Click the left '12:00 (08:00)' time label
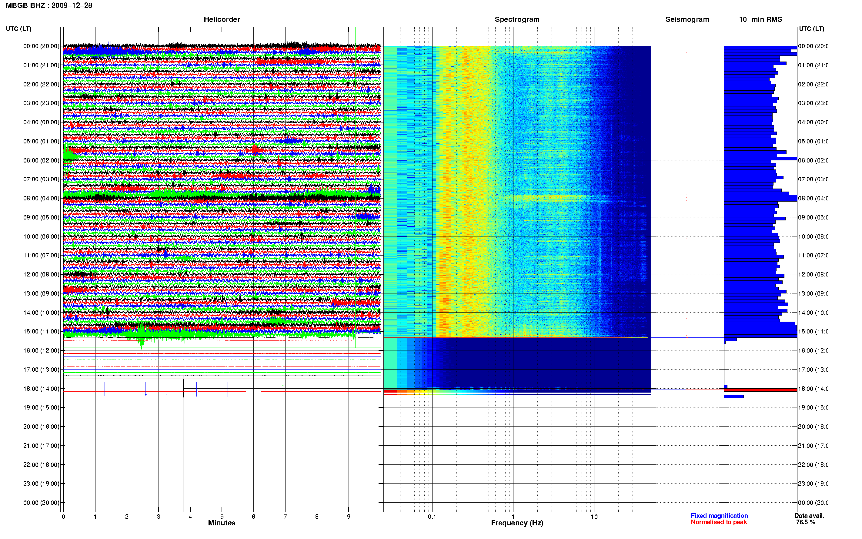The image size is (862, 539). point(41,274)
